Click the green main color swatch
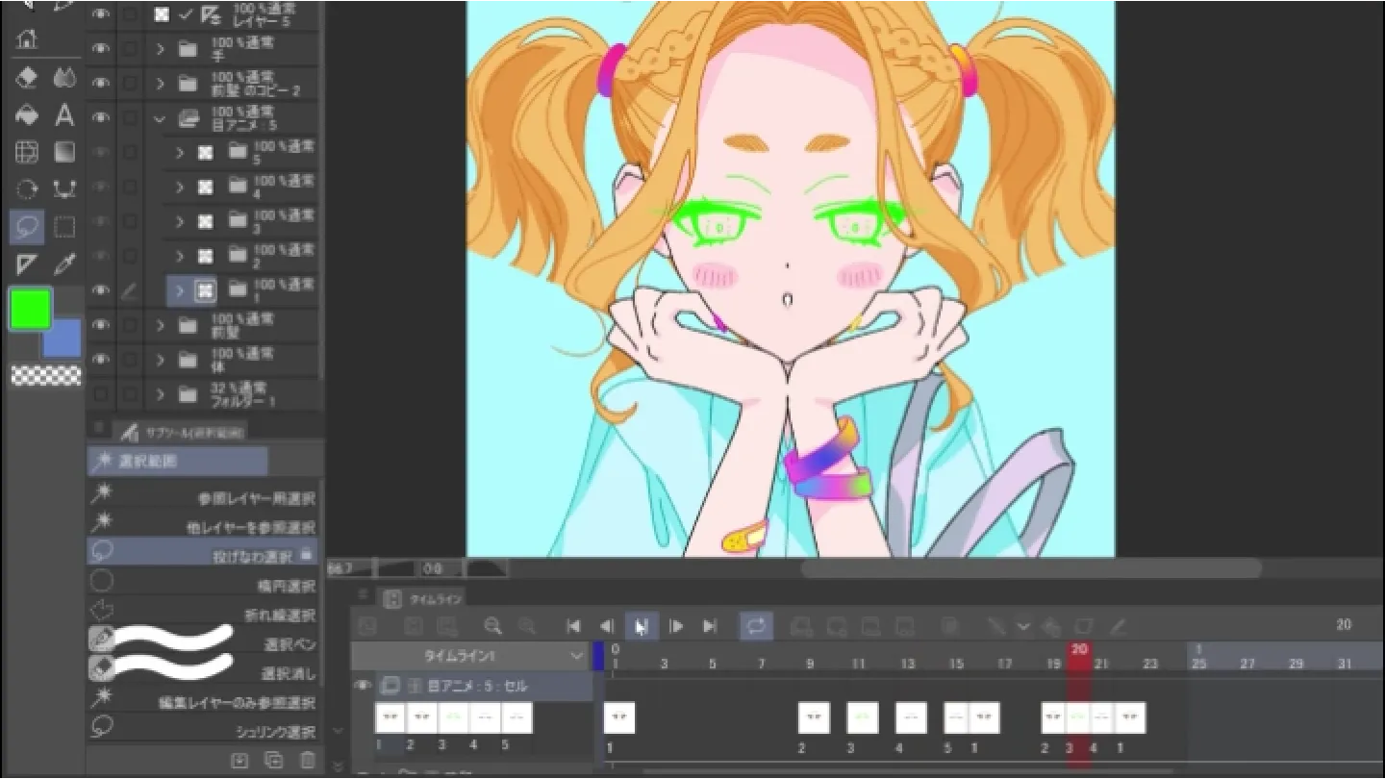The width and height of the screenshot is (1385, 779). [30, 310]
